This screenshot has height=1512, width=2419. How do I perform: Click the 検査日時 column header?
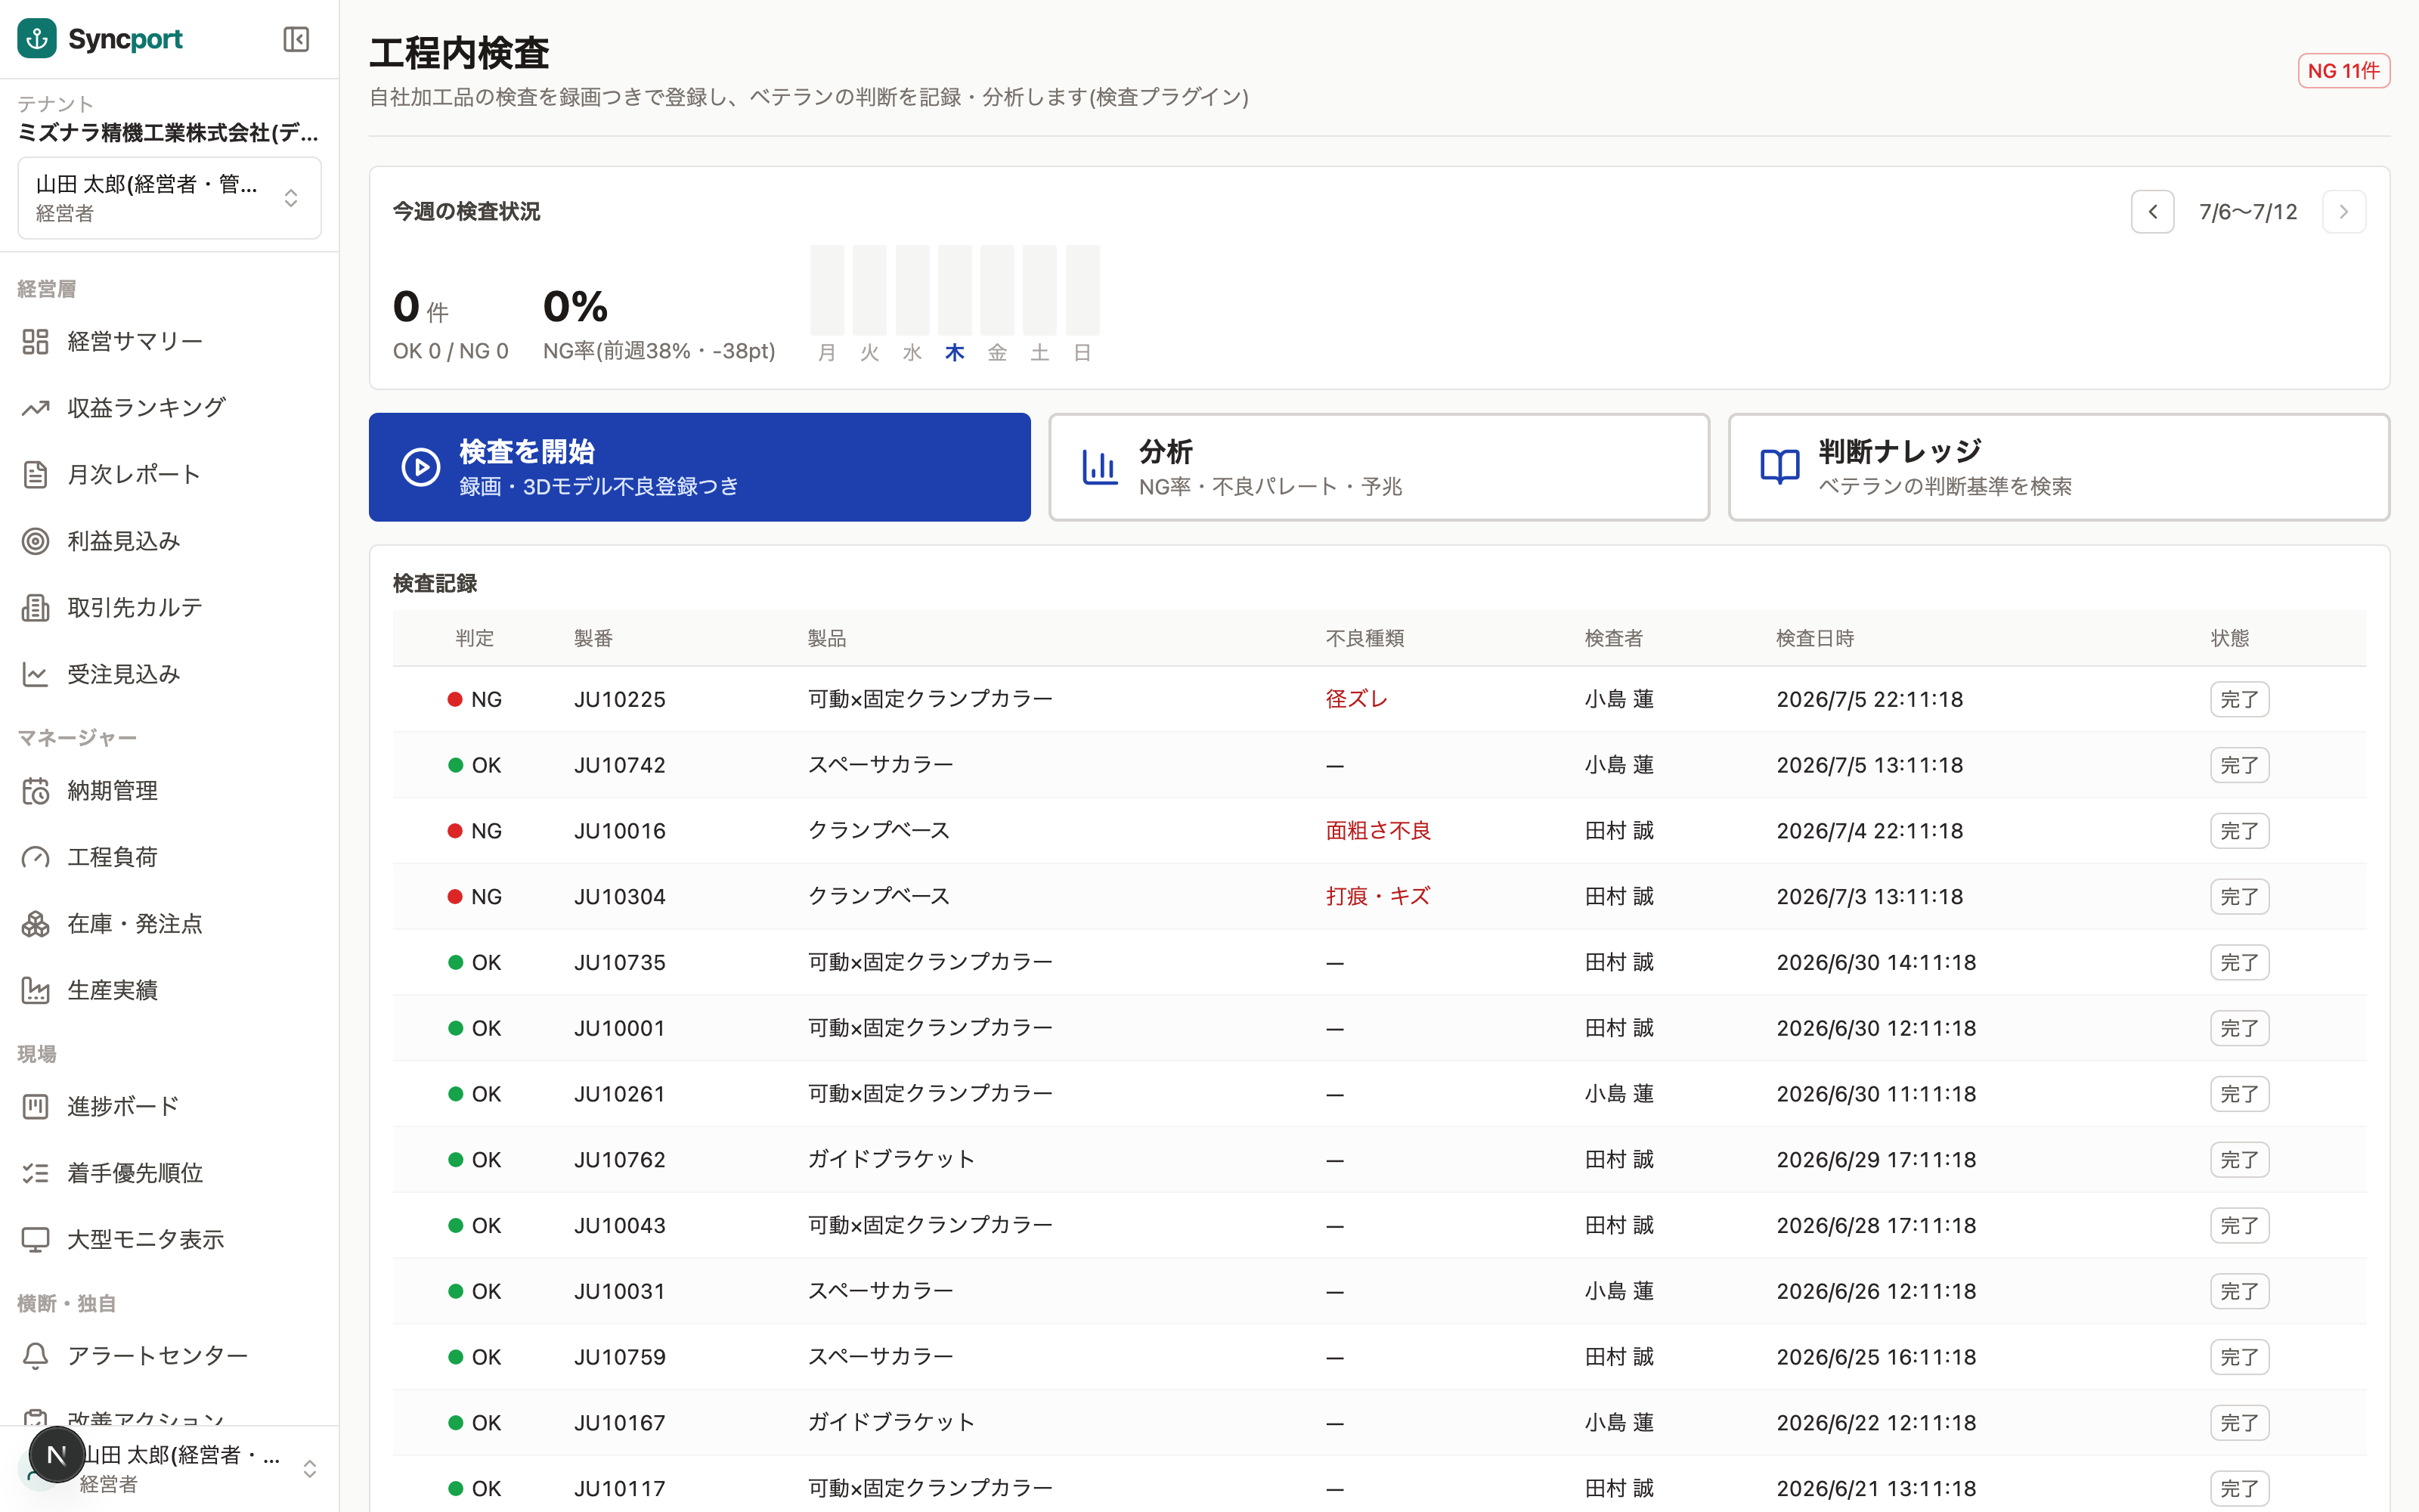(1814, 638)
